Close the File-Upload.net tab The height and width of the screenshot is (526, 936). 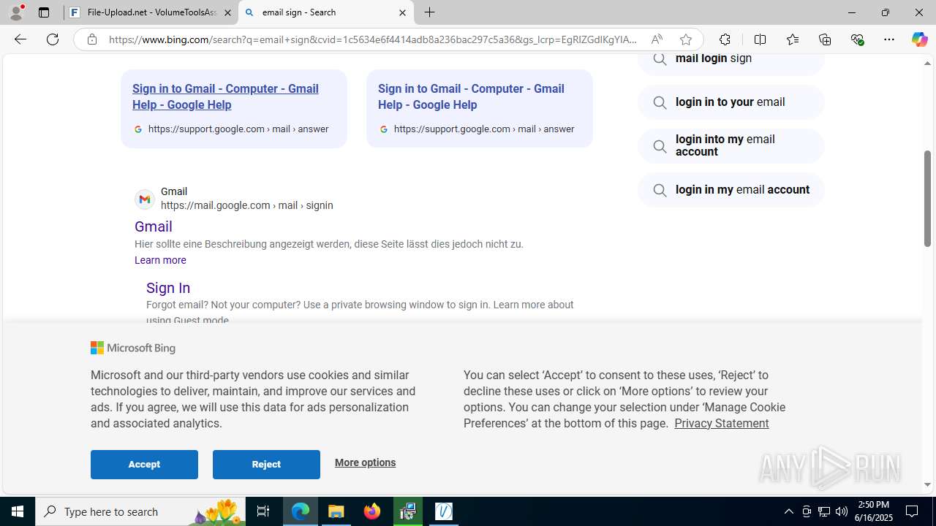coord(227,12)
